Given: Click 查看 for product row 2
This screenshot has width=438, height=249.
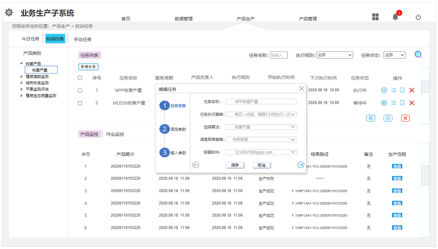Looking at the screenshot, I should pyautogui.click(x=397, y=178).
